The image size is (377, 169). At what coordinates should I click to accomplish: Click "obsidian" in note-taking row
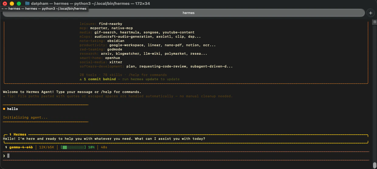[x=116, y=41]
